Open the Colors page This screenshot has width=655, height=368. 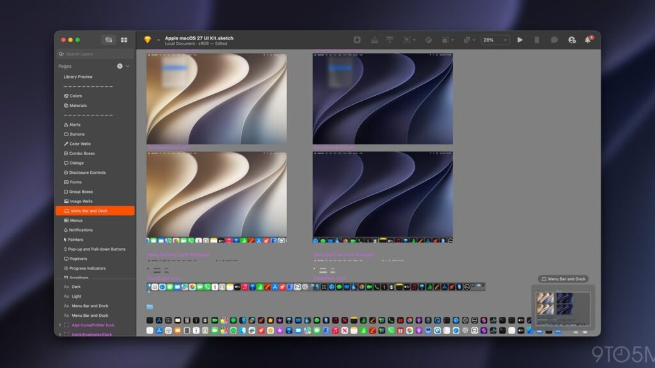tap(73, 96)
